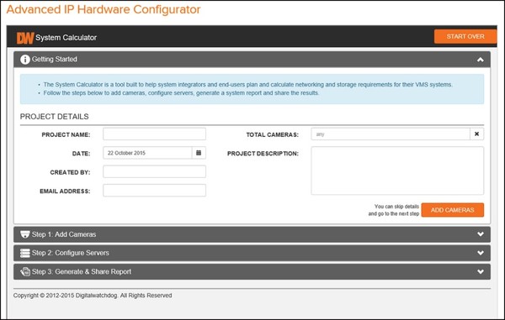
Task: Click the Getting Started info icon
Action: pos(24,60)
